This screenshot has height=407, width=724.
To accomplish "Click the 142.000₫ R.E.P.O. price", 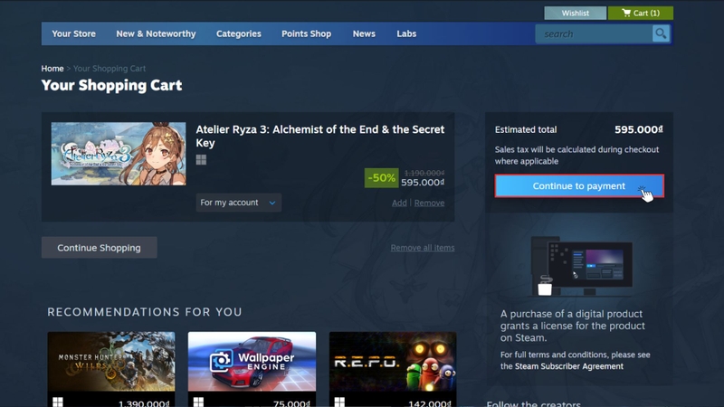I will [429, 403].
